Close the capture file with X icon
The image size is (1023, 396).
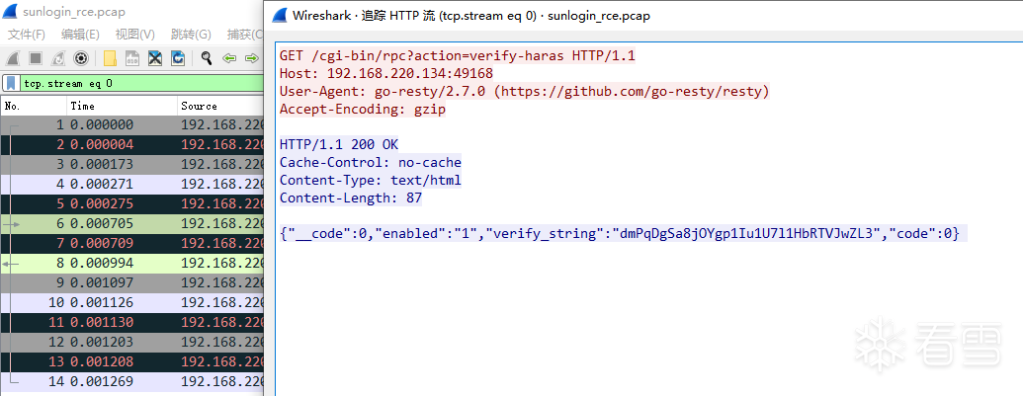coord(154,58)
